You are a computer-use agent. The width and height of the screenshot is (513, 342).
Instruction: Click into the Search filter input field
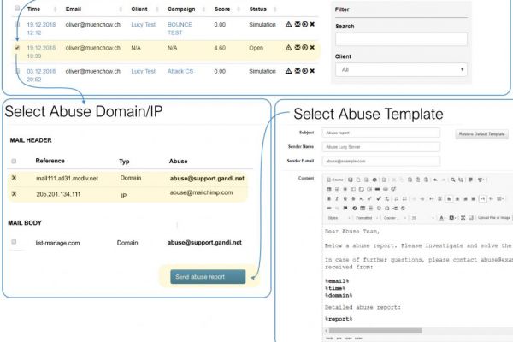click(401, 39)
